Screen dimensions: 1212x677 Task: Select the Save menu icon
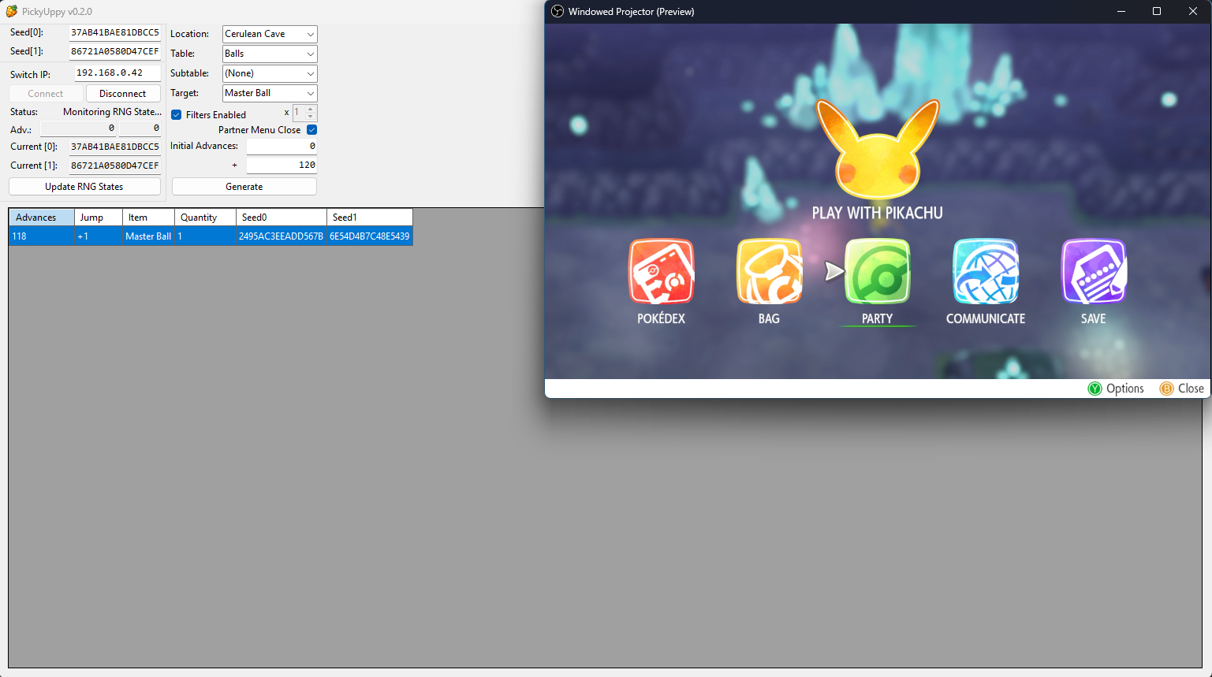[x=1094, y=271]
